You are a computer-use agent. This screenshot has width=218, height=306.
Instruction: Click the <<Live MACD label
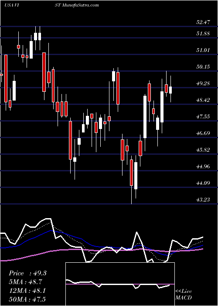pyautogui.click(x=184, y=295)
